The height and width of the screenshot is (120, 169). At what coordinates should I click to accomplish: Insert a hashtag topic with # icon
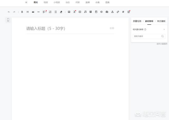point(123,12)
